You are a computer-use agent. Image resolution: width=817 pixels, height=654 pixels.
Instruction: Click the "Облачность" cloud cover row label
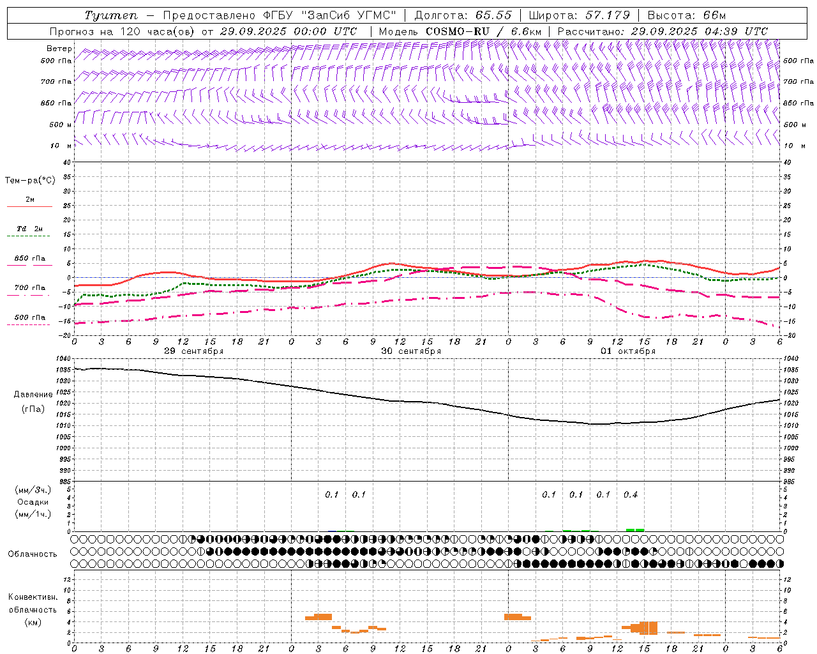[33, 554]
